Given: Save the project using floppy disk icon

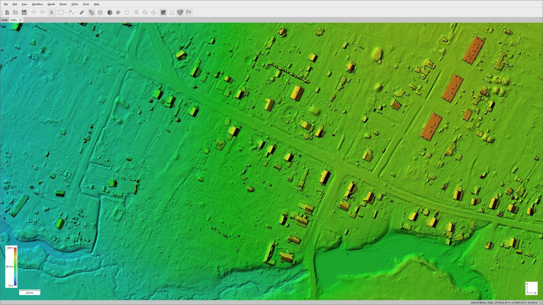Looking at the screenshot, I should click(24, 13).
